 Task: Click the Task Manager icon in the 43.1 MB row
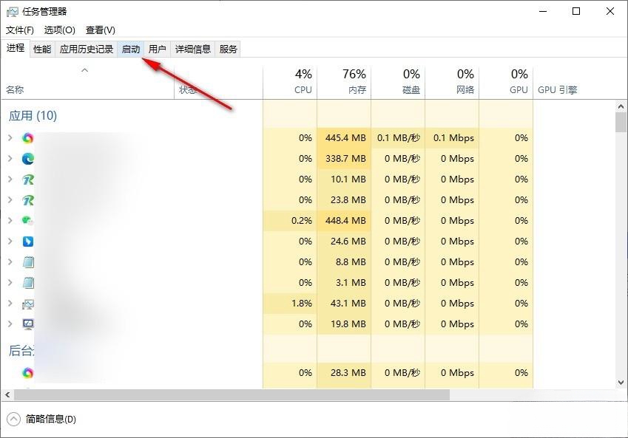[27, 304]
